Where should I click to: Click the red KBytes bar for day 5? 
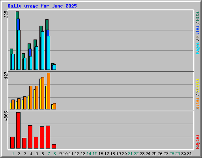(x=36, y=143)
